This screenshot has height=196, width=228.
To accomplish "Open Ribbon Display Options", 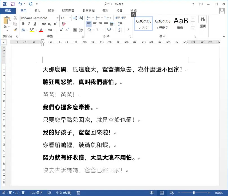I will (x=201, y=4).
